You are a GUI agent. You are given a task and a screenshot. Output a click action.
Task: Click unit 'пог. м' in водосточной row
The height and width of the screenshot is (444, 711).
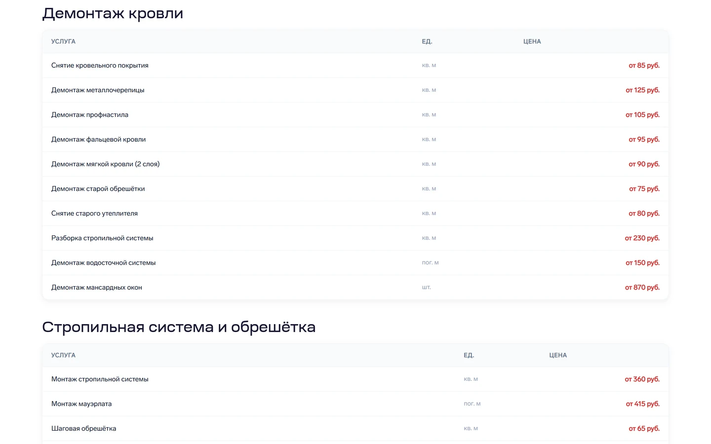pyautogui.click(x=430, y=262)
